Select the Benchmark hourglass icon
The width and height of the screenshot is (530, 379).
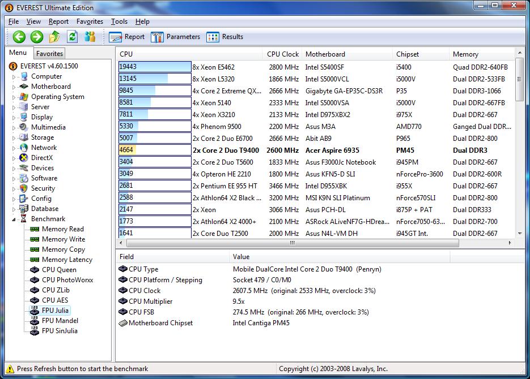[x=24, y=219]
